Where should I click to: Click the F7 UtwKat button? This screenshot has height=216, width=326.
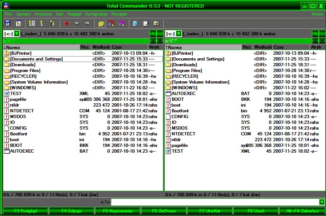pyautogui.click(x=210, y=211)
